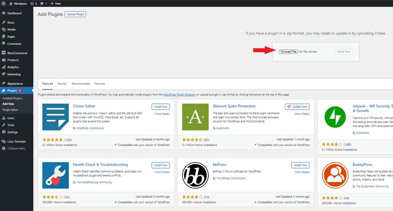This screenshot has width=393, height=211.
Task: Switch to the Popular tab
Action: coord(62,84)
